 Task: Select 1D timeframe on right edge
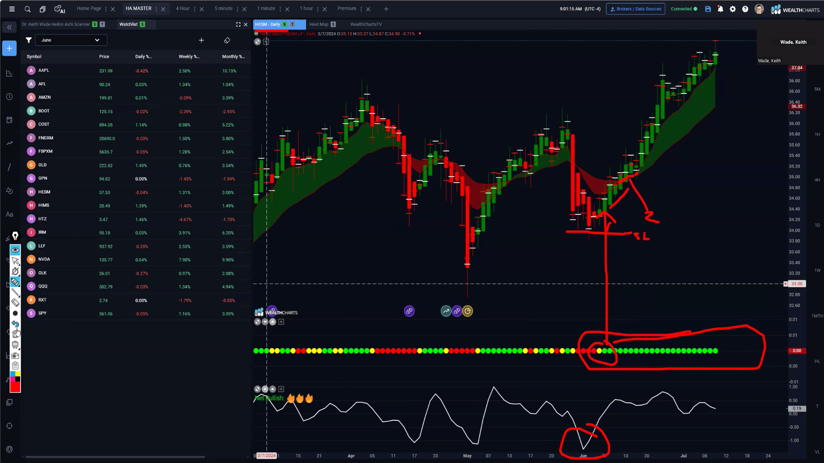tap(817, 225)
